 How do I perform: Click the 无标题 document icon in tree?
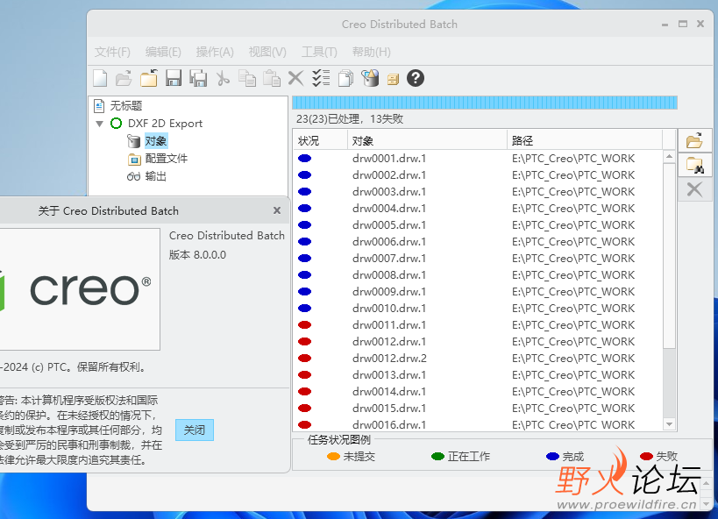99,106
